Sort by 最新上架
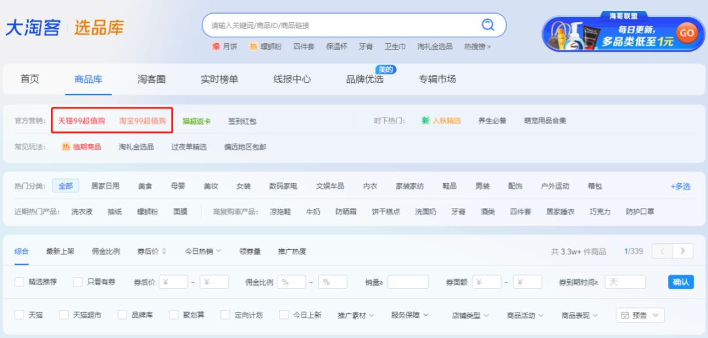The height and width of the screenshot is (338, 708). point(60,251)
